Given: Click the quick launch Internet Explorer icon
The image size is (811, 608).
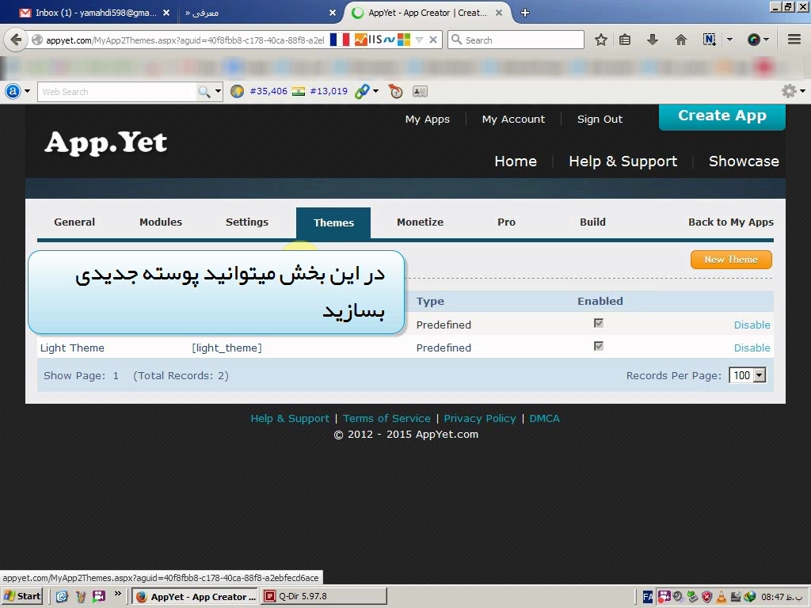Looking at the screenshot, I should pyautogui.click(x=62, y=596).
